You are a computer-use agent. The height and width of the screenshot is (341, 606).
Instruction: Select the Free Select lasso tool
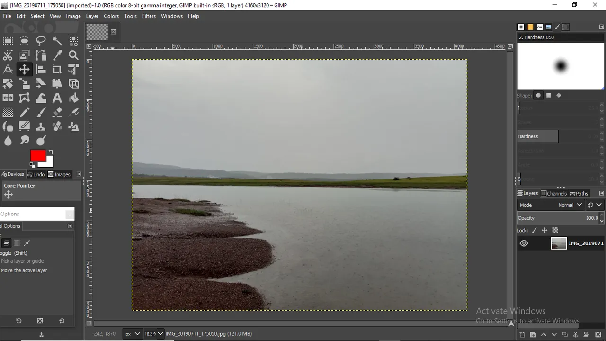[41, 41]
